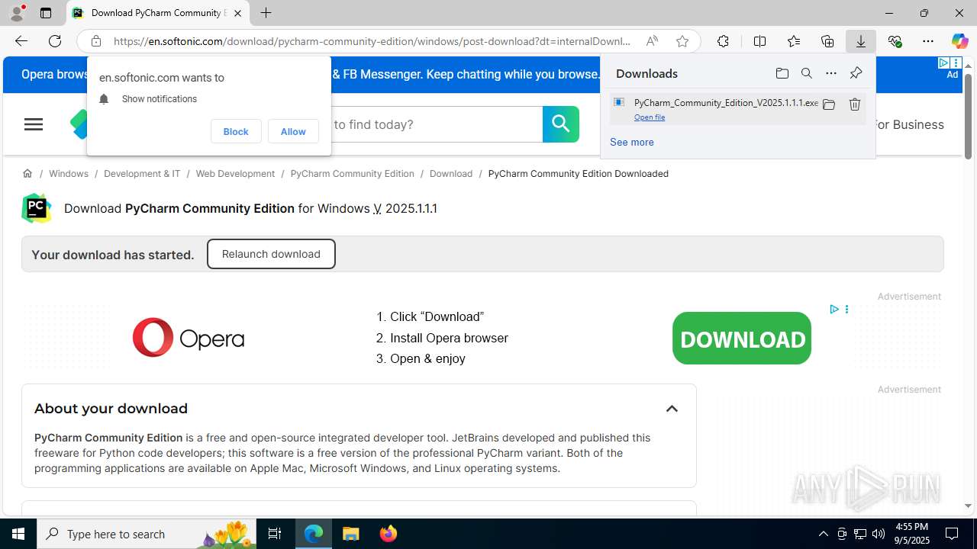Open Favorites list icon
The height and width of the screenshot is (549, 977).
[794, 41]
